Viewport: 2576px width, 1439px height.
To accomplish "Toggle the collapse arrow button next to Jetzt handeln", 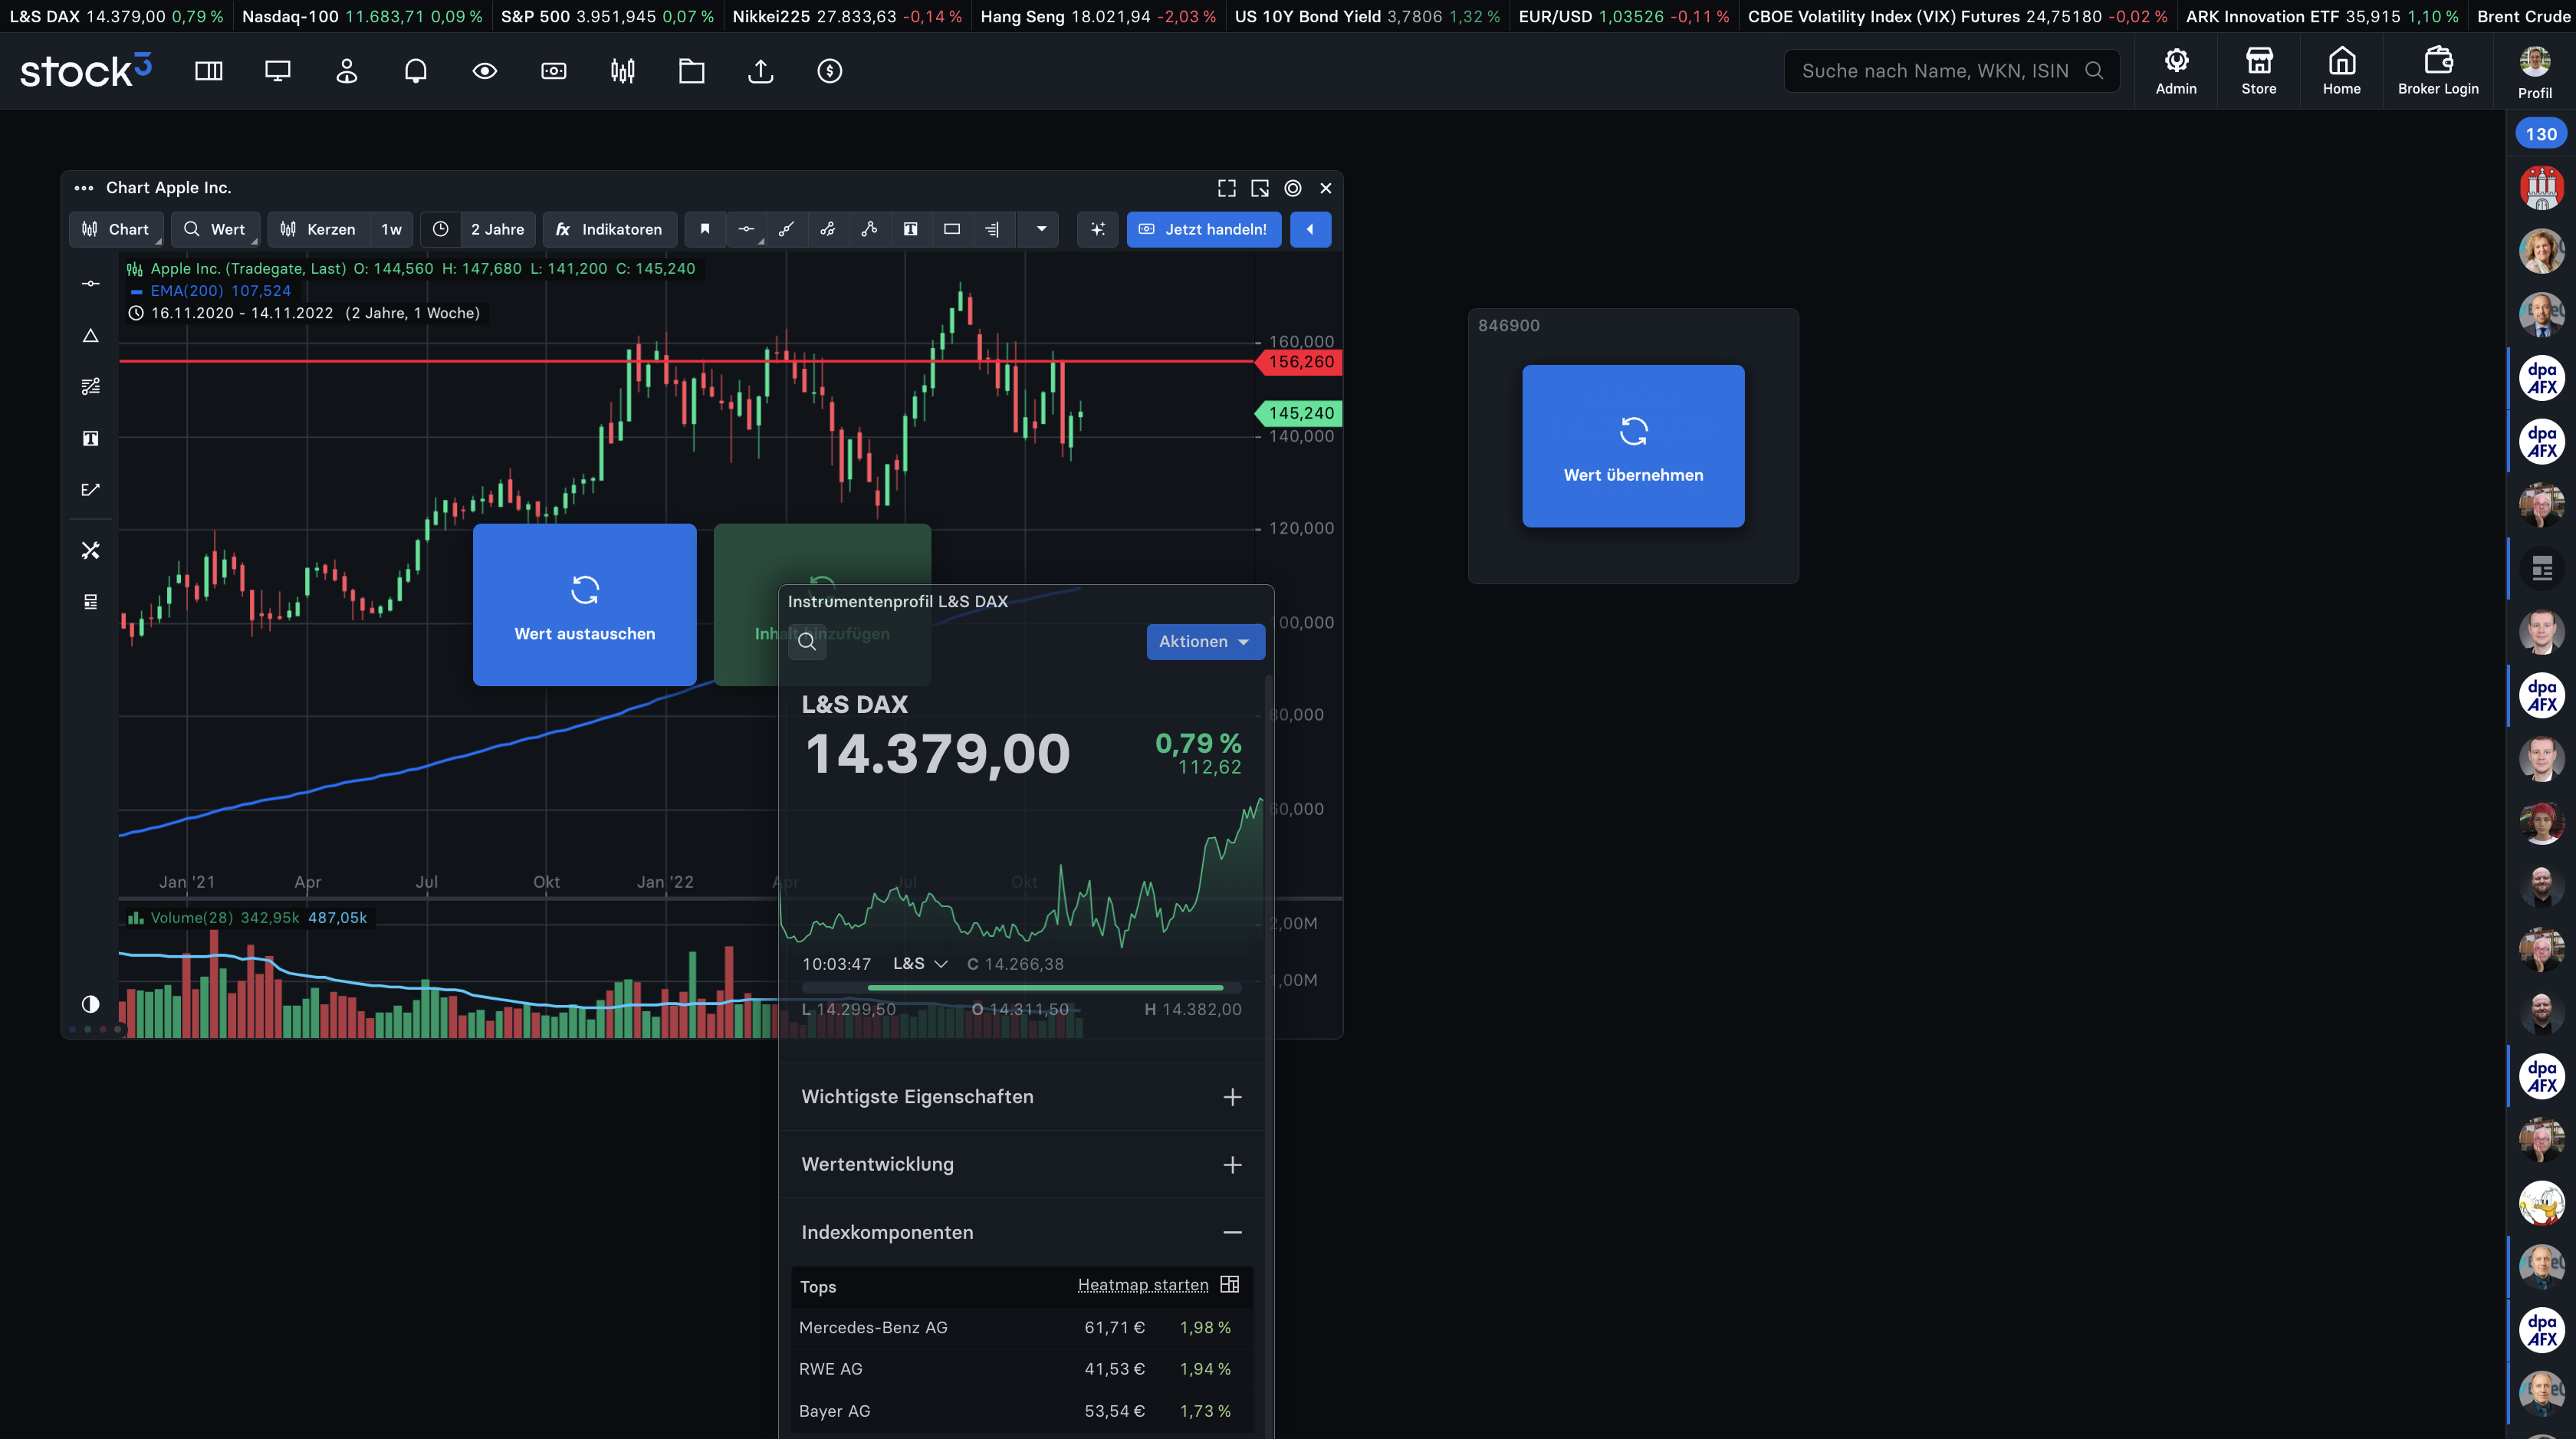I will (1310, 229).
